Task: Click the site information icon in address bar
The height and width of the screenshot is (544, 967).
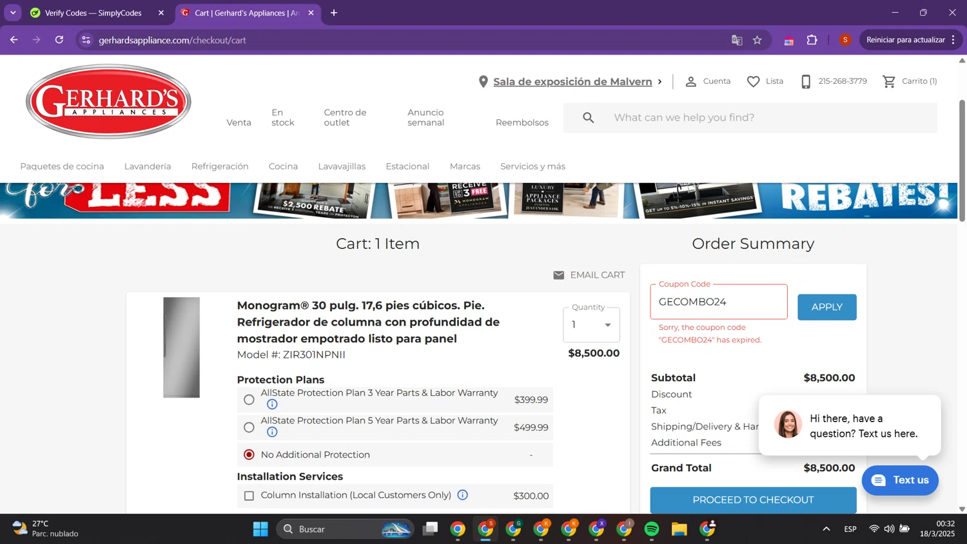Action: pyautogui.click(x=86, y=40)
